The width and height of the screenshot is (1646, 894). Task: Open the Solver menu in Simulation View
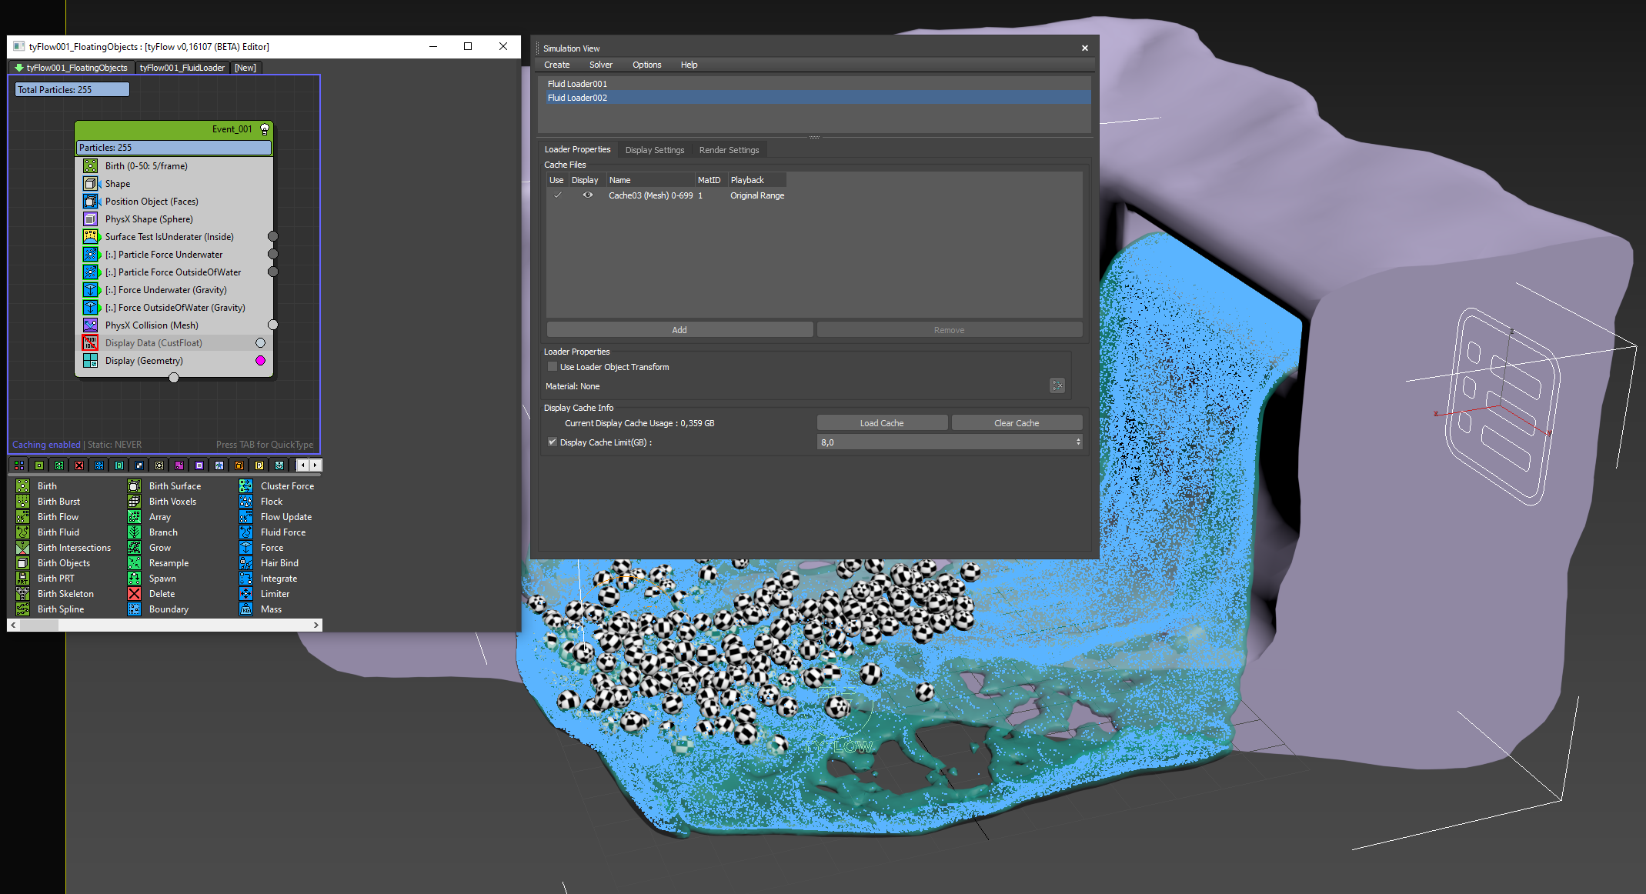[600, 65]
